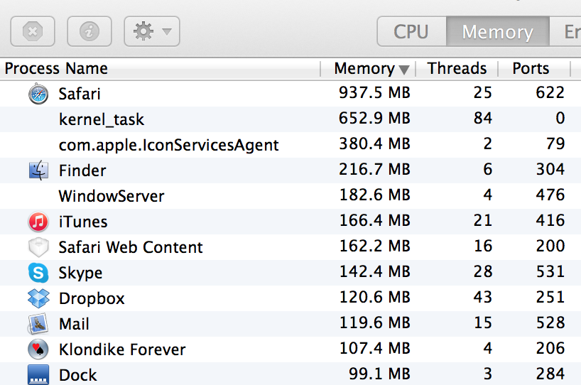The image size is (581, 385).
Task: Click the Mail stamp icon
Action: click(x=38, y=324)
